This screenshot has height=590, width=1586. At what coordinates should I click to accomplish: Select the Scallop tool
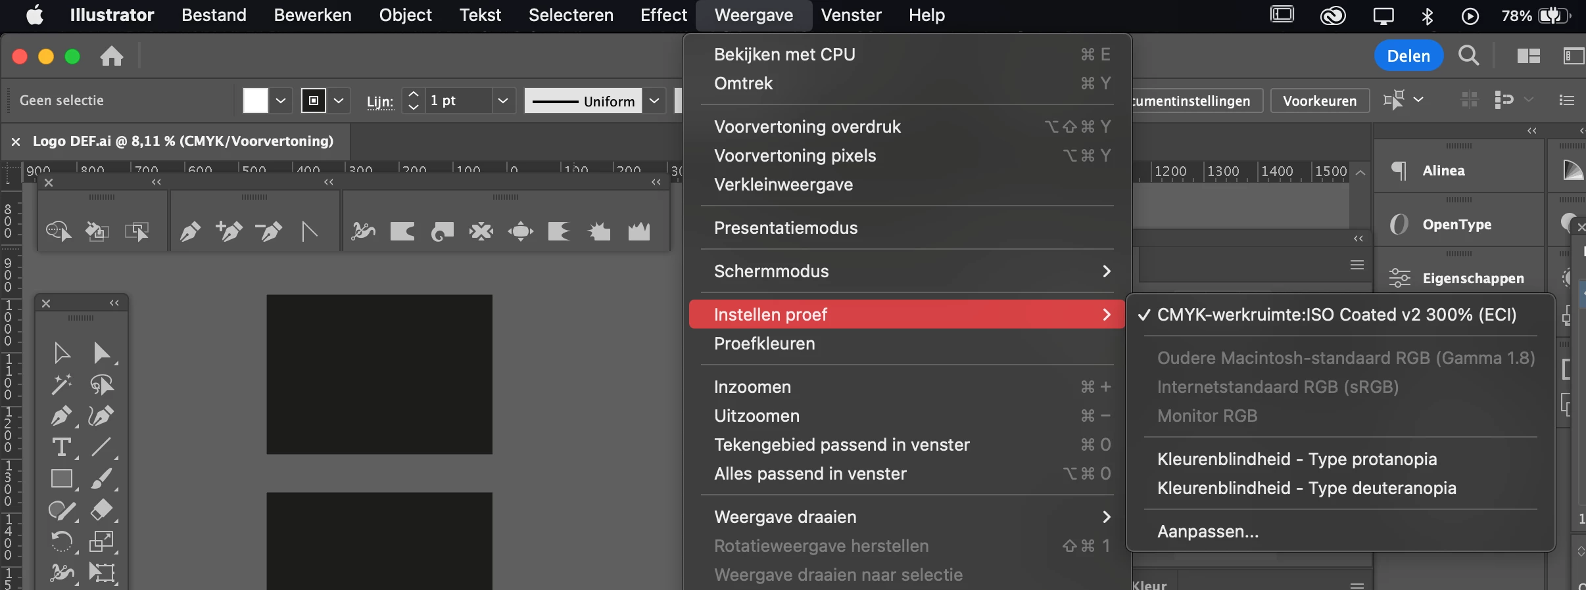[x=559, y=231]
